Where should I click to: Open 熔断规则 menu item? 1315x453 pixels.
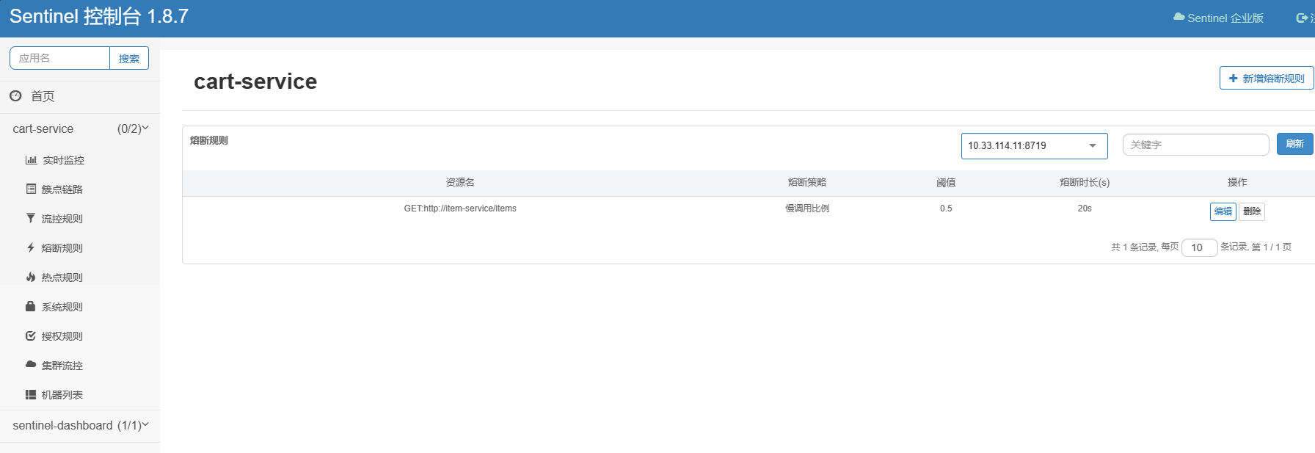62,248
